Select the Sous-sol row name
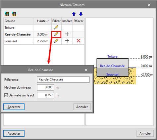The width and height of the screenshot is (157, 140). click(11, 41)
